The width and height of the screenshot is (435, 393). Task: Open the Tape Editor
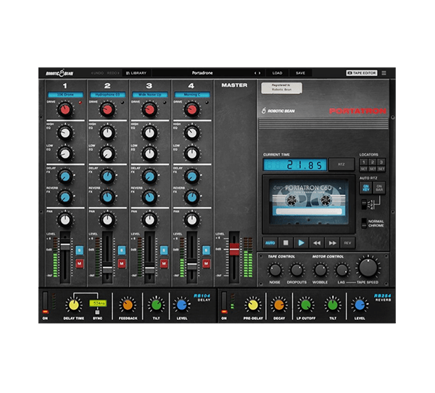362,73
